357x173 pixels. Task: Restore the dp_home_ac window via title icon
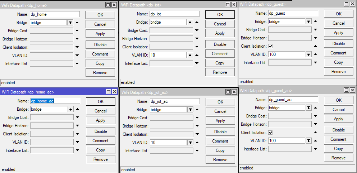pyautogui.click(x=108, y=92)
